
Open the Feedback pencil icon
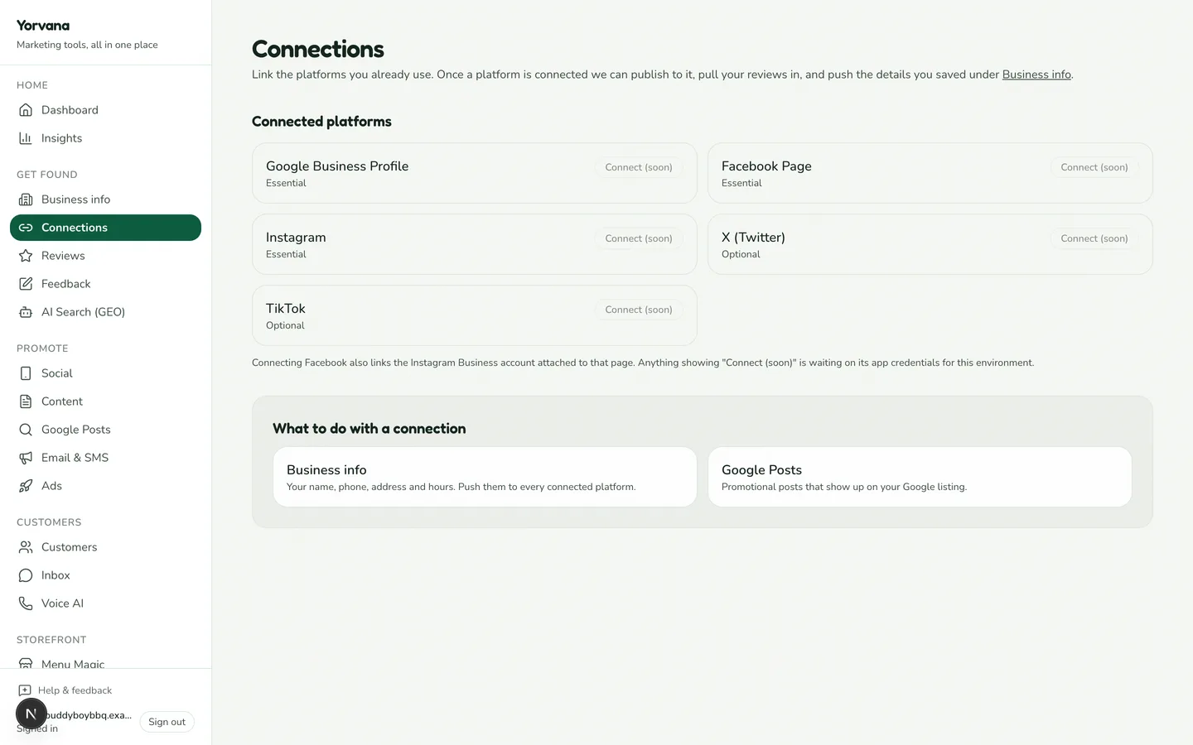click(26, 284)
